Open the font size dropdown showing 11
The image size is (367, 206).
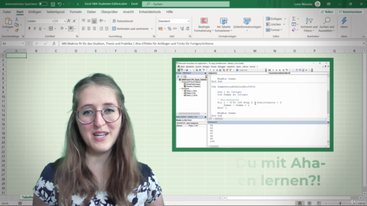point(65,21)
